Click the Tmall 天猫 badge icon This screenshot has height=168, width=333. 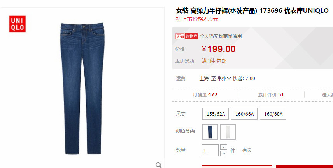180,36
